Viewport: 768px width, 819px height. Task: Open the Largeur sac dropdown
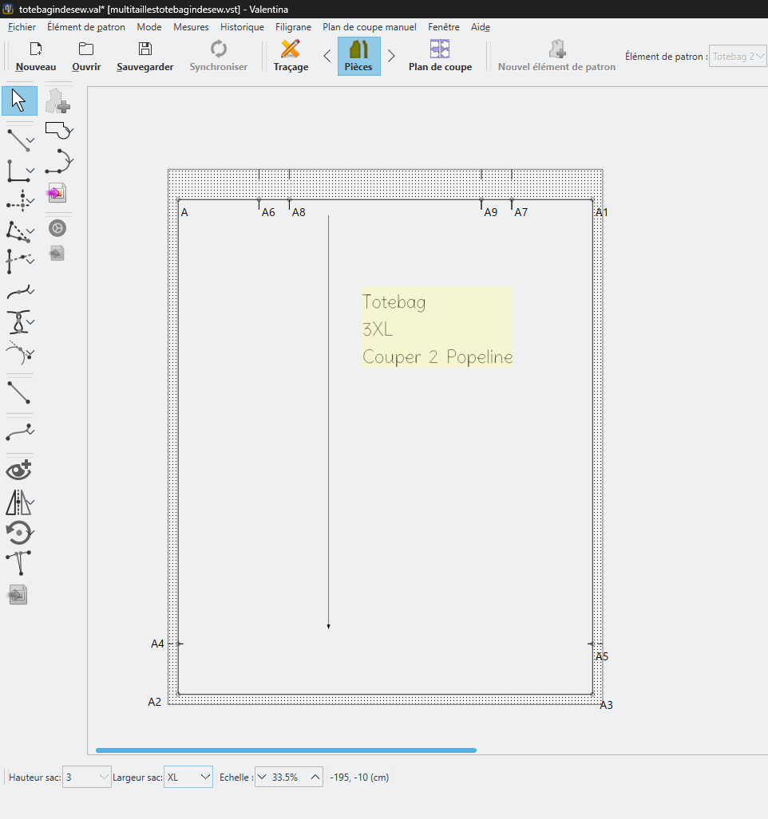[188, 777]
